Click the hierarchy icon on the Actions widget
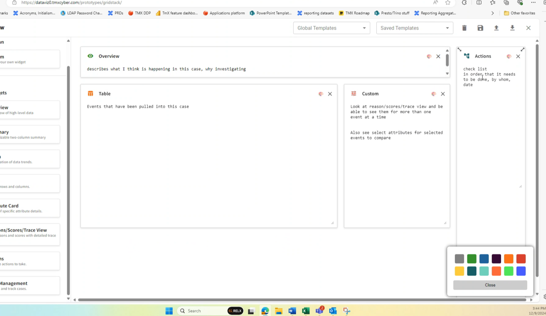 click(467, 56)
